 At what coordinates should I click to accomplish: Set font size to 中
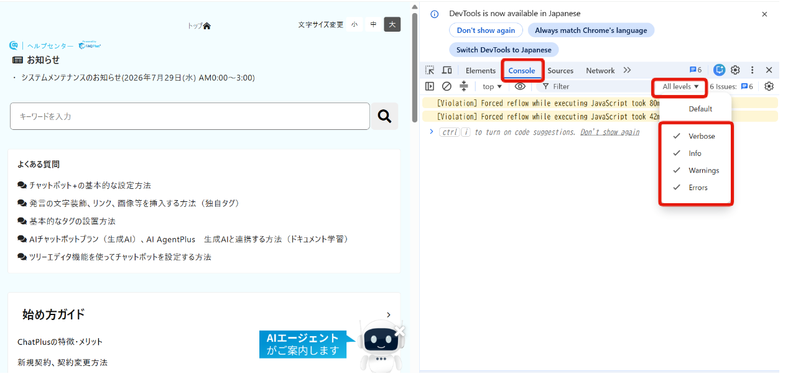pyautogui.click(x=373, y=24)
